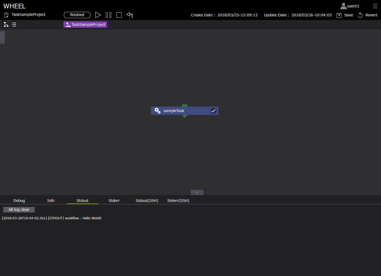Screen dimensions: 381x276
Task: Click the clean project back-arrow icon
Action: pos(130,15)
